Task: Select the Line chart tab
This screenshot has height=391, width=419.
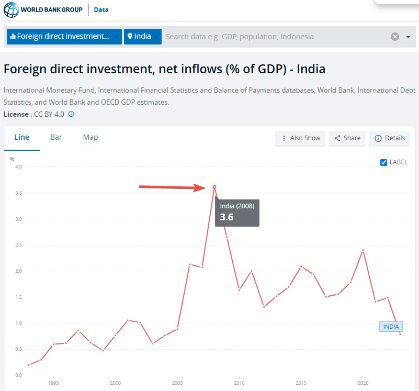Action: click(x=22, y=137)
